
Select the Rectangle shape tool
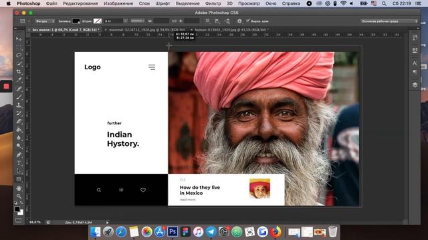click(x=19, y=179)
